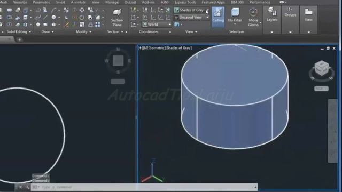The width and height of the screenshot is (342, 192).
Task: Activate the Array modify tool
Action: 98,25
